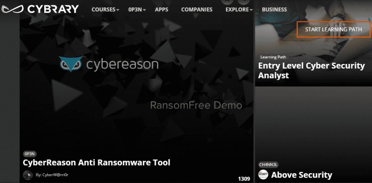This screenshot has width=372, height=183.
Task: Click the author avatar beside CyberW@rri0r
Action: tap(28, 175)
